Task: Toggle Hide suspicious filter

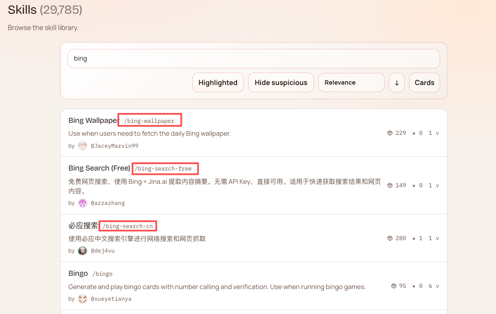Action: tap(281, 82)
